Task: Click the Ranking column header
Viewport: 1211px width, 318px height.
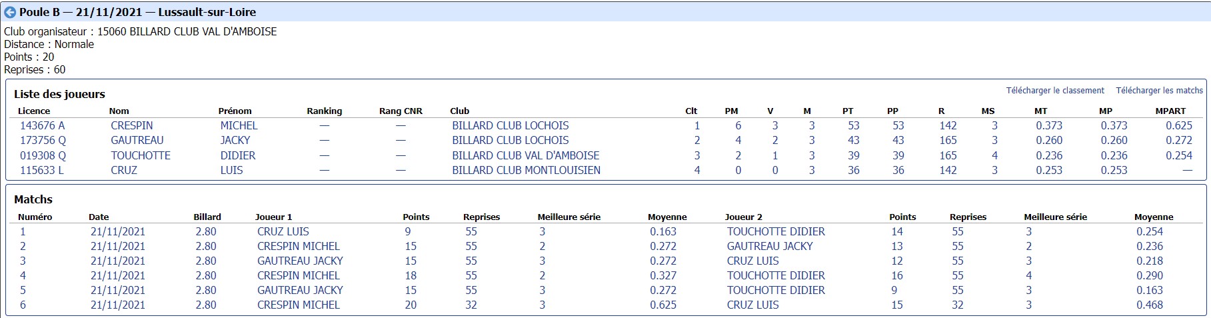Action: (324, 111)
